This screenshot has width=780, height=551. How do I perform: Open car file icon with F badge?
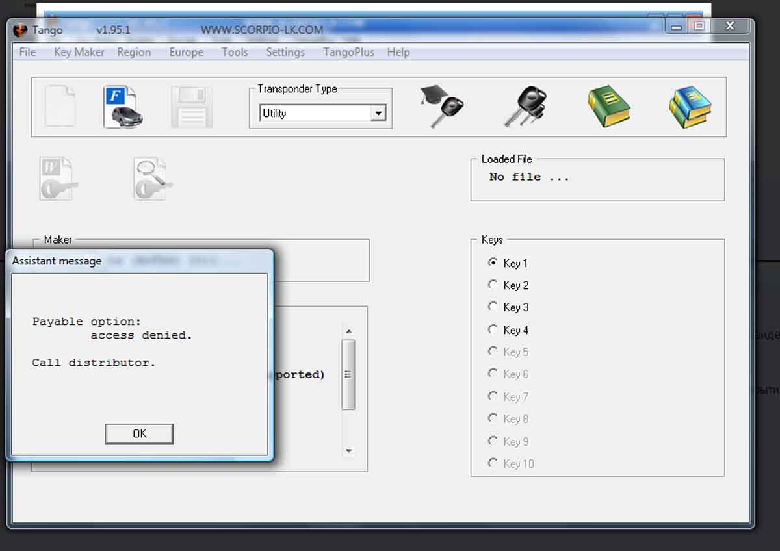point(123,107)
